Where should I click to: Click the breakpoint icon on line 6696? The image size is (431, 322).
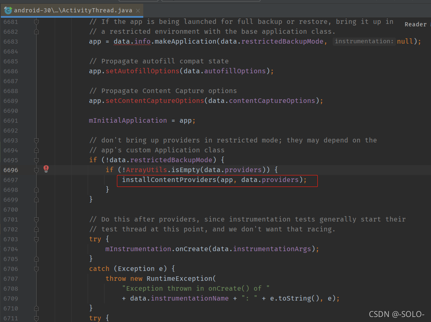tap(46, 169)
